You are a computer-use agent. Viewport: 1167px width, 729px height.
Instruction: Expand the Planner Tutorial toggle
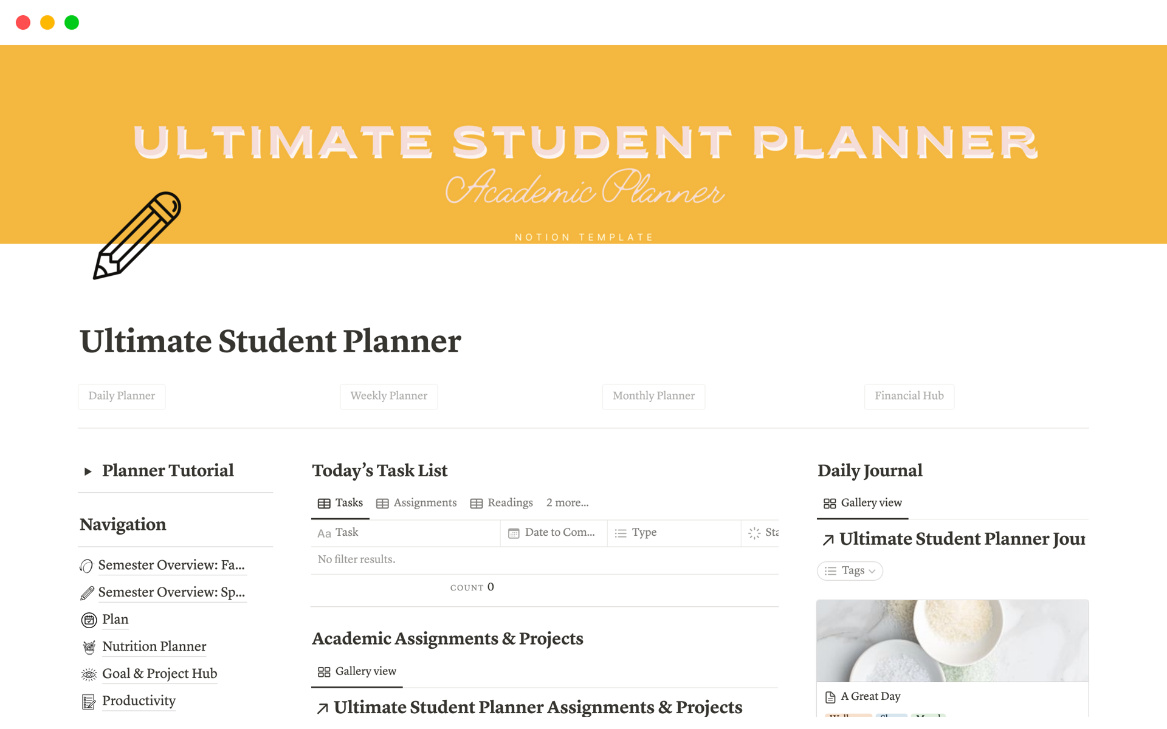[x=88, y=471]
